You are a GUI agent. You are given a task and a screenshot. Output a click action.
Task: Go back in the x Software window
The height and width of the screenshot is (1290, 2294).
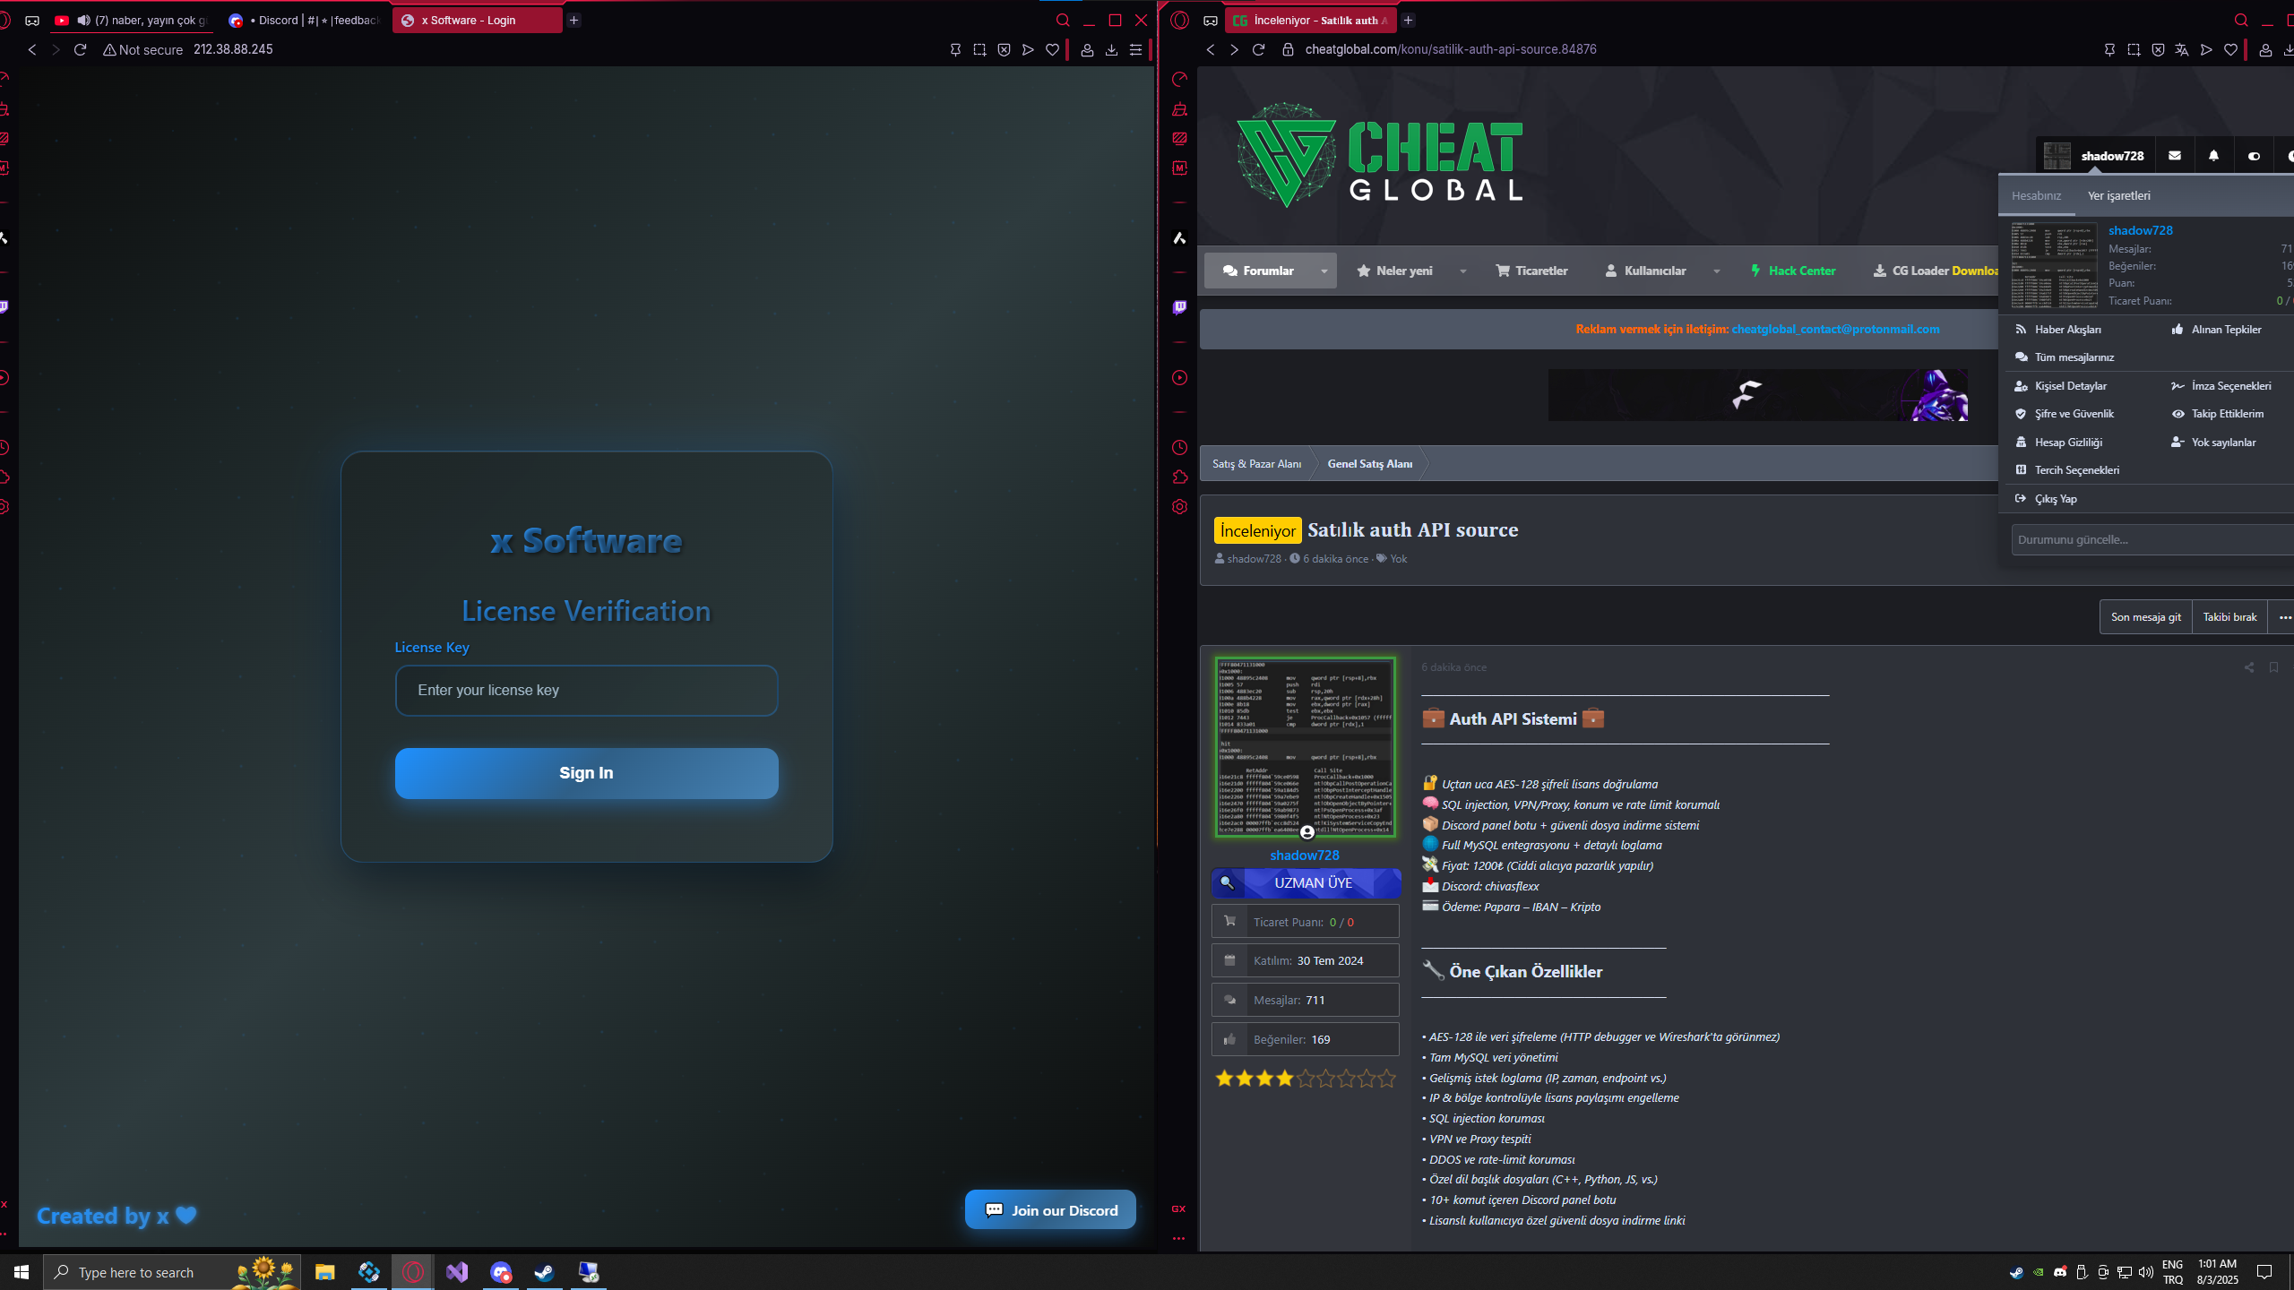[x=32, y=49]
